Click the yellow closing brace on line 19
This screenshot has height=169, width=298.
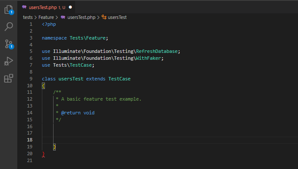(x=54, y=147)
